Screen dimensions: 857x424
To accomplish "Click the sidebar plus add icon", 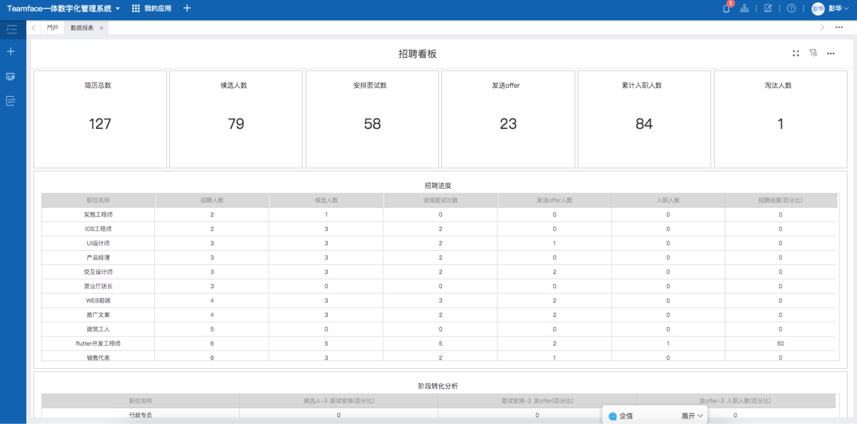I will point(11,52).
